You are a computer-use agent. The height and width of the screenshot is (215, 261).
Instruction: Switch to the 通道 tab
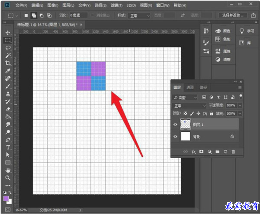(x=190, y=88)
